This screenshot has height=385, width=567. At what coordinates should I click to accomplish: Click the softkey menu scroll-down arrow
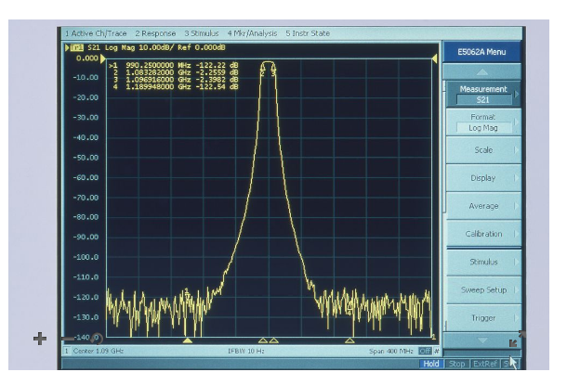[x=481, y=341]
